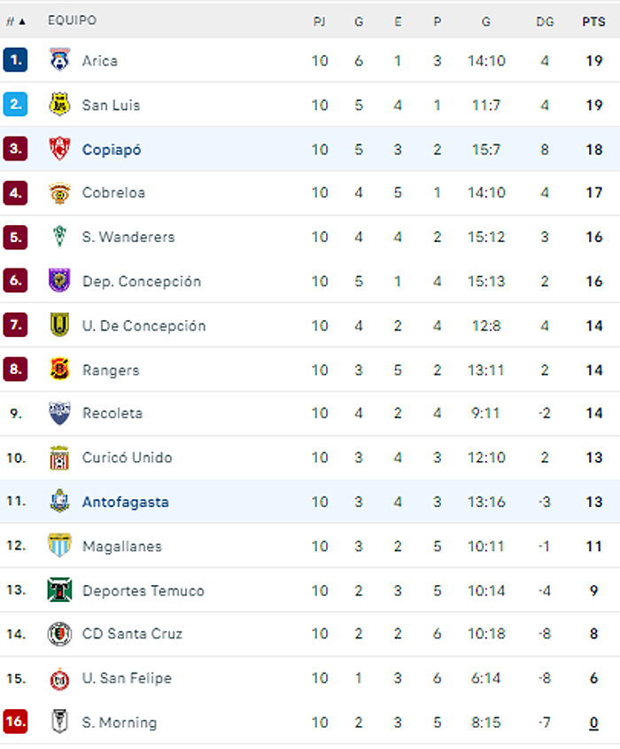
Task: Click the Deportes Temuco green crest icon
Action: [x=59, y=589]
